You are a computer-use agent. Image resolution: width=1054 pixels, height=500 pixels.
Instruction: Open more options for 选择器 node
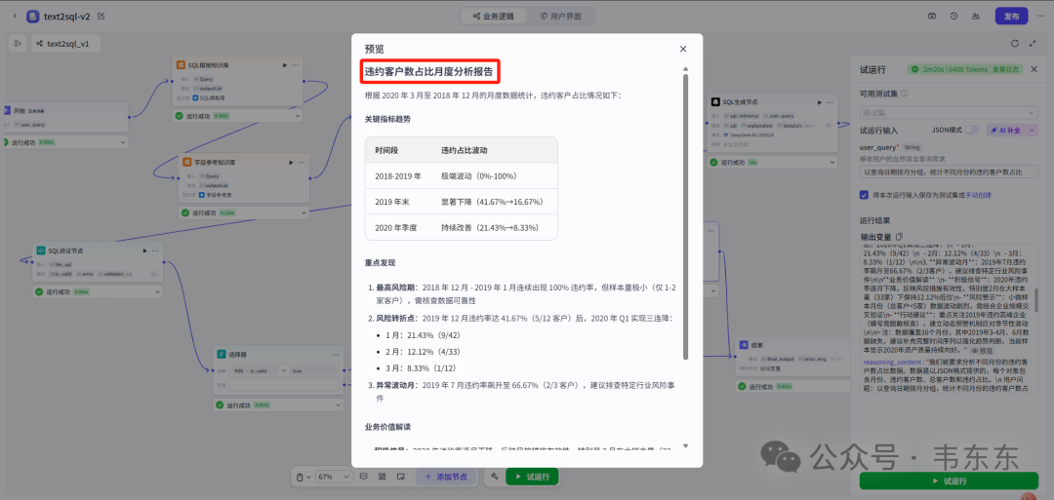tap(336, 354)
